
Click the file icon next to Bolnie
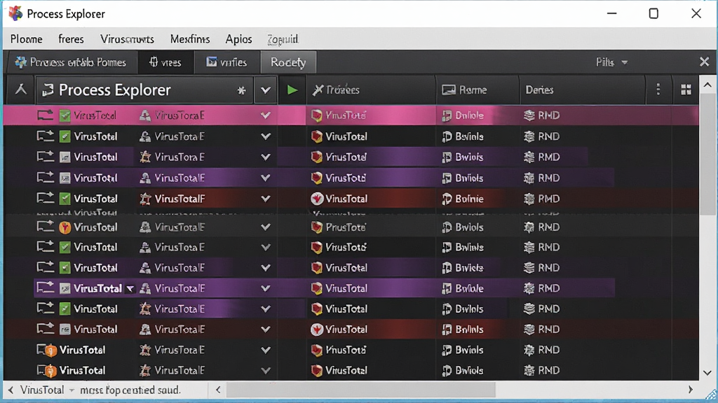pos(447,199)
